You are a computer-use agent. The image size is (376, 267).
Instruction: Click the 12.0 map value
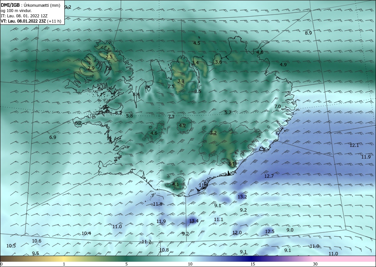tap(237, 233)
